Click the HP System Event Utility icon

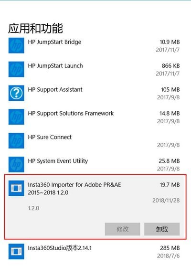(16, 164)
